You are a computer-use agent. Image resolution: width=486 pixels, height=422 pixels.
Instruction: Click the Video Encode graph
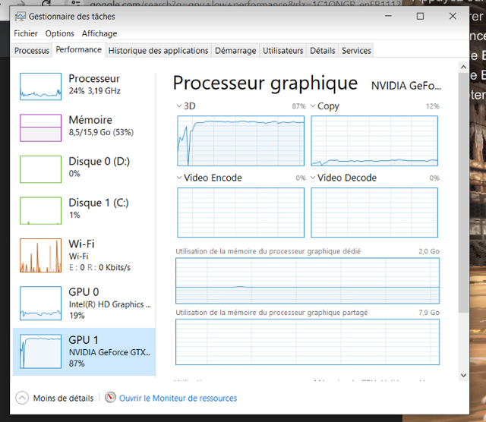241,213
